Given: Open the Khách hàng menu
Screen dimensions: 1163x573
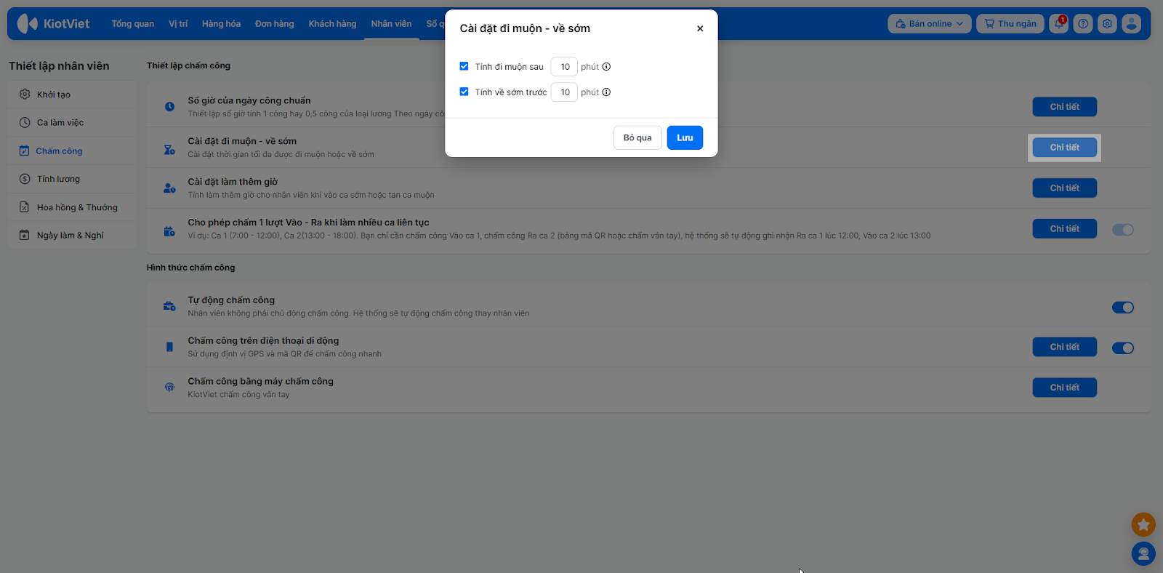Looking at the screenshot, I should pyautogui.click(x=332, y=24).
